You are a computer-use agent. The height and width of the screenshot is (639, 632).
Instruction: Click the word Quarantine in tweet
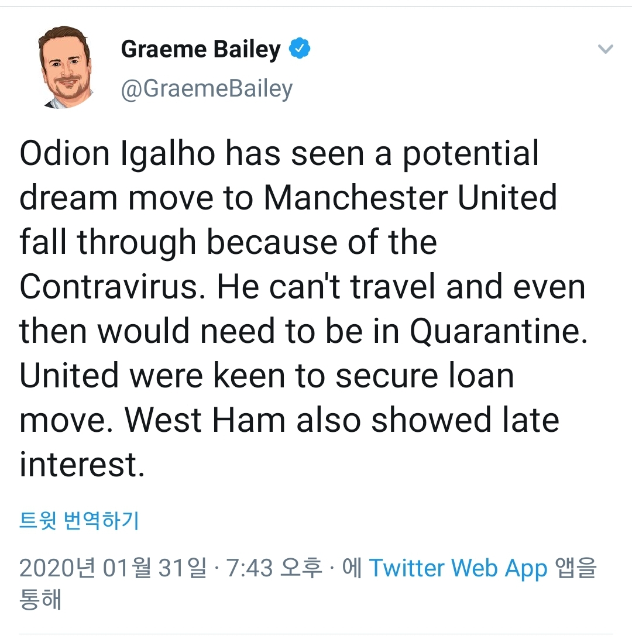(497, 332)
